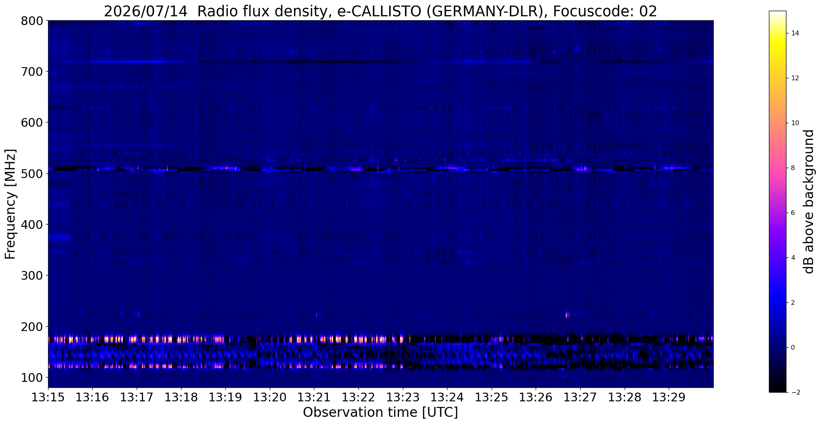Click the 13:22 time tick label
821x424 pixels.
point(359,397)
